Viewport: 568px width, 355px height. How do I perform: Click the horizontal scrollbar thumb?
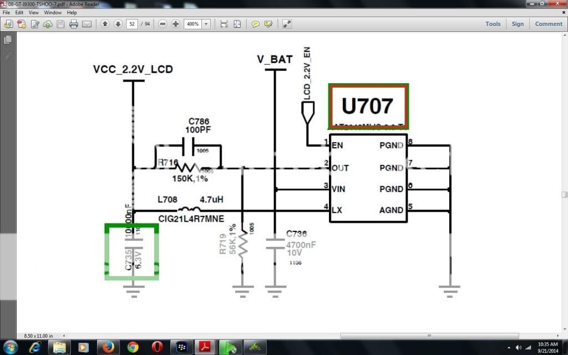click(x=429, y=336)
